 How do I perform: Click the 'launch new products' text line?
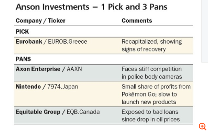coord(149,102)
